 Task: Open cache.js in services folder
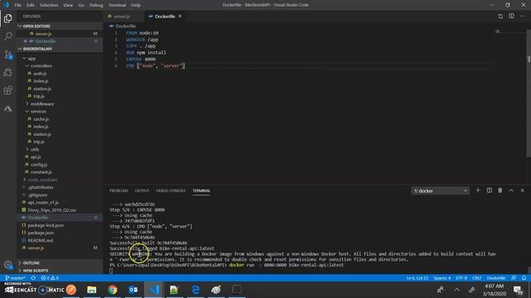pyautogui.click(x=41, y=119)
